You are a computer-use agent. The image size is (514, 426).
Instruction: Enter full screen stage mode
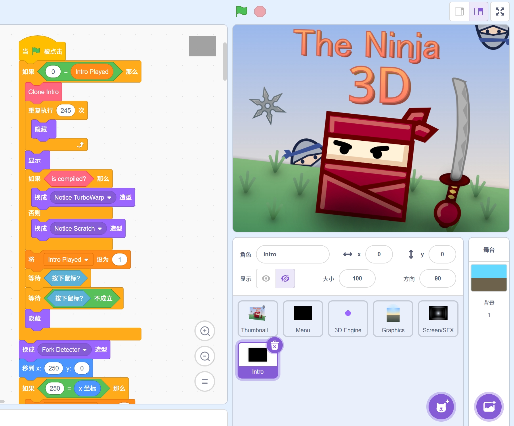tap(500, 12)
